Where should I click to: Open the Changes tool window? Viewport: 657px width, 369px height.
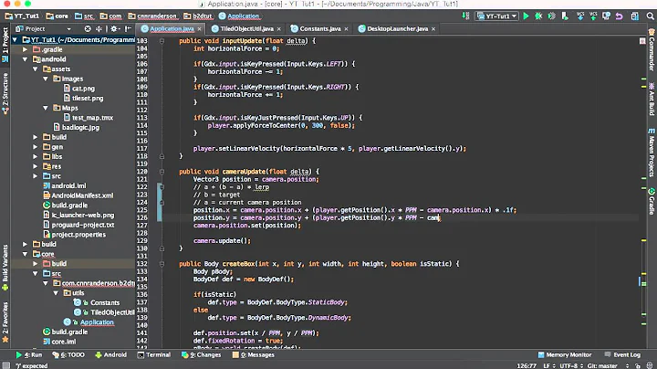tap(201, 354)
